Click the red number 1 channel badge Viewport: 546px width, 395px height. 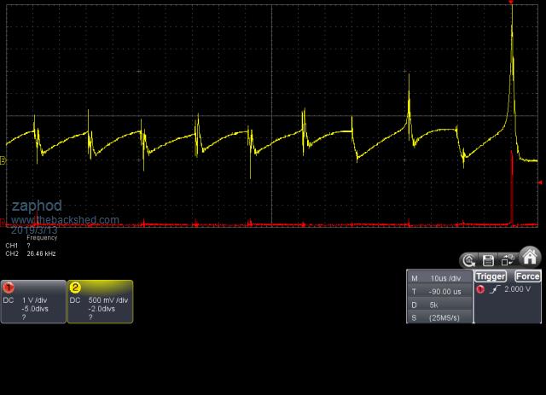pyautogui.click(x=8, y=288)
